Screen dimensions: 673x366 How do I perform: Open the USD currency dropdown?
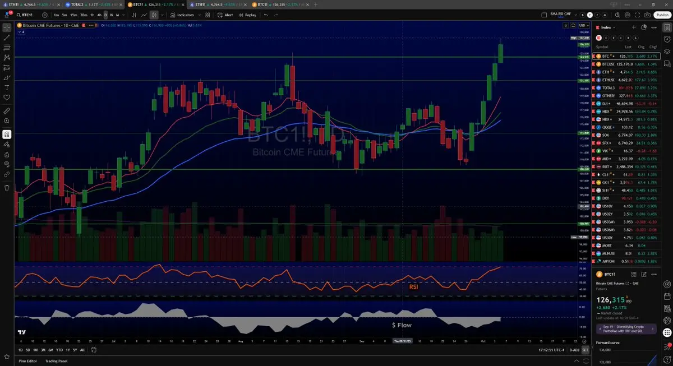[x=584, y=25]
